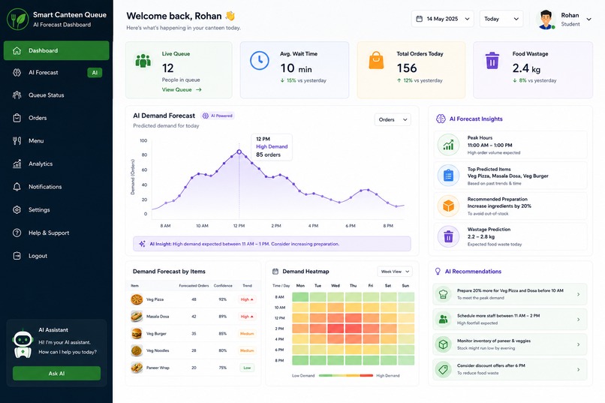Click the Top Predicted Items clipboard icon
The image size is (605, 403).
[448, 175]
